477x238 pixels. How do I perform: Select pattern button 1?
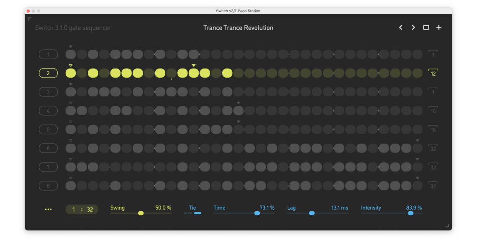click(x=48, y=54)
